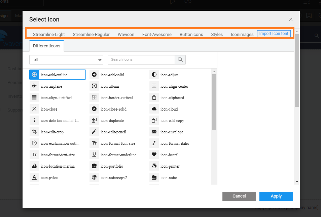Image resolution: width=321 pixels, height=217 pixels.
Task: Switch to the Wavicon tab
Action: tap(126, 34)
